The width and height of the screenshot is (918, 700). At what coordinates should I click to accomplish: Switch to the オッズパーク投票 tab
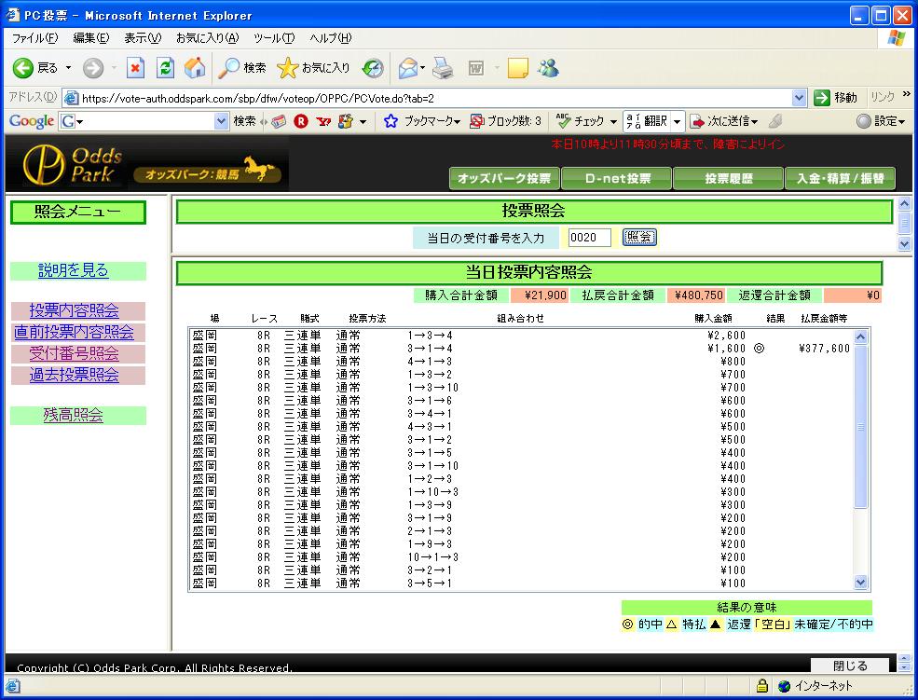click(x=504, y=179)
